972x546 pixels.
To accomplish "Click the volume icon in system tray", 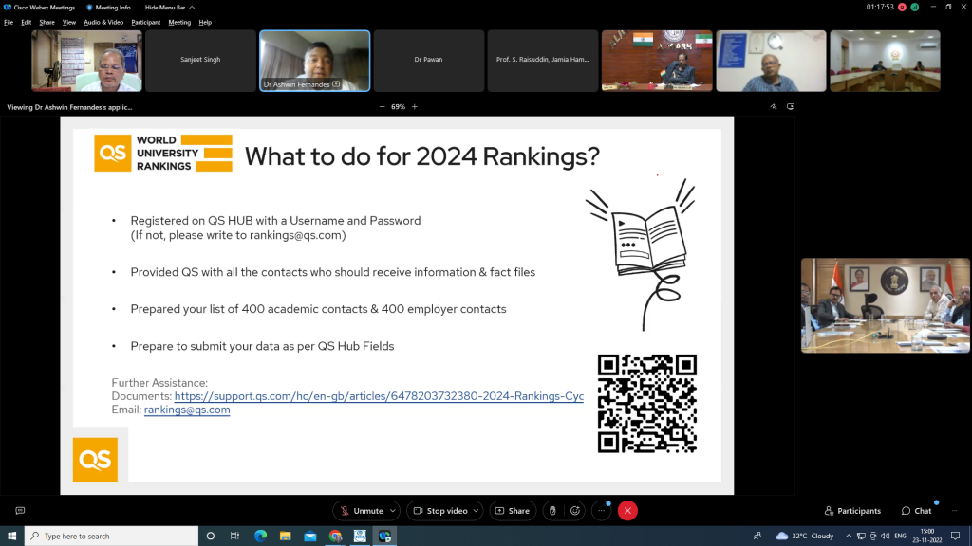I will [x=886, y=537].
